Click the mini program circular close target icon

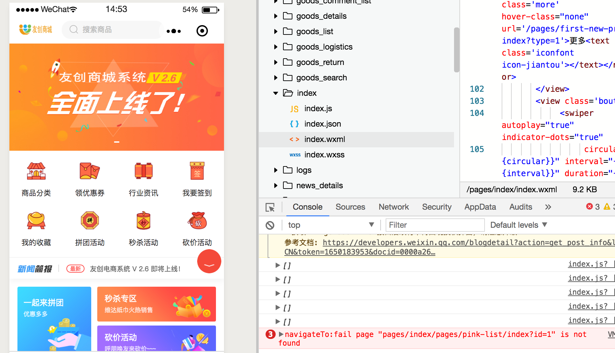coord(202,31)
